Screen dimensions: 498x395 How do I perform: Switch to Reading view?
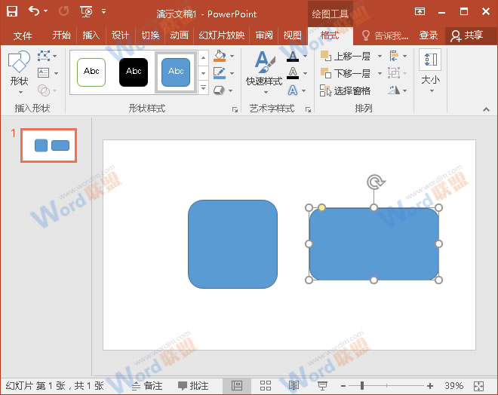pos(294,386)
